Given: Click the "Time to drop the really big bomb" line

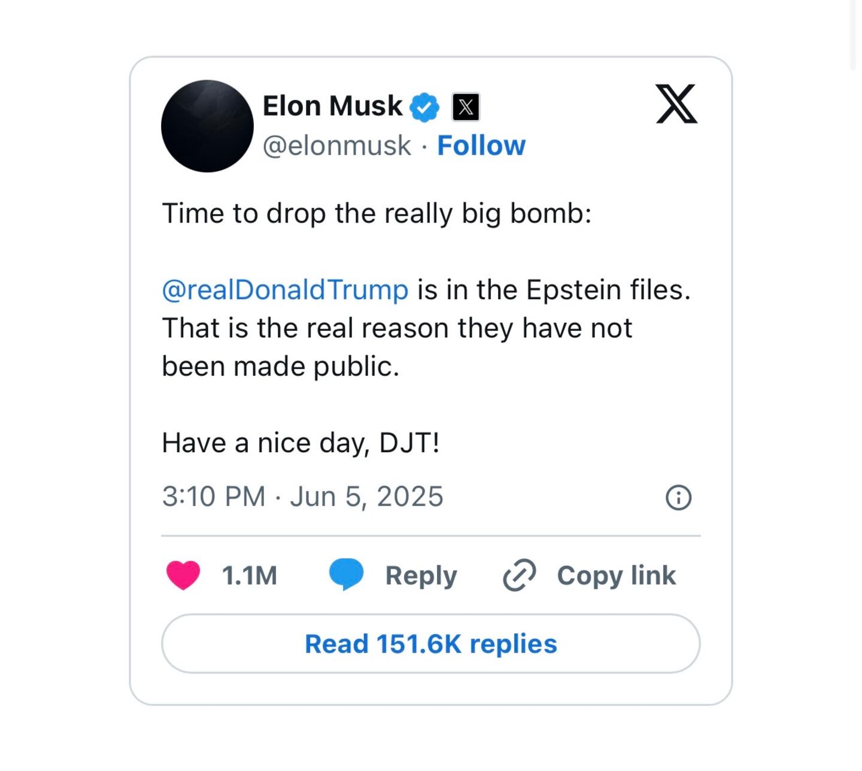Looking at the screenshot, I should (377, 214).
